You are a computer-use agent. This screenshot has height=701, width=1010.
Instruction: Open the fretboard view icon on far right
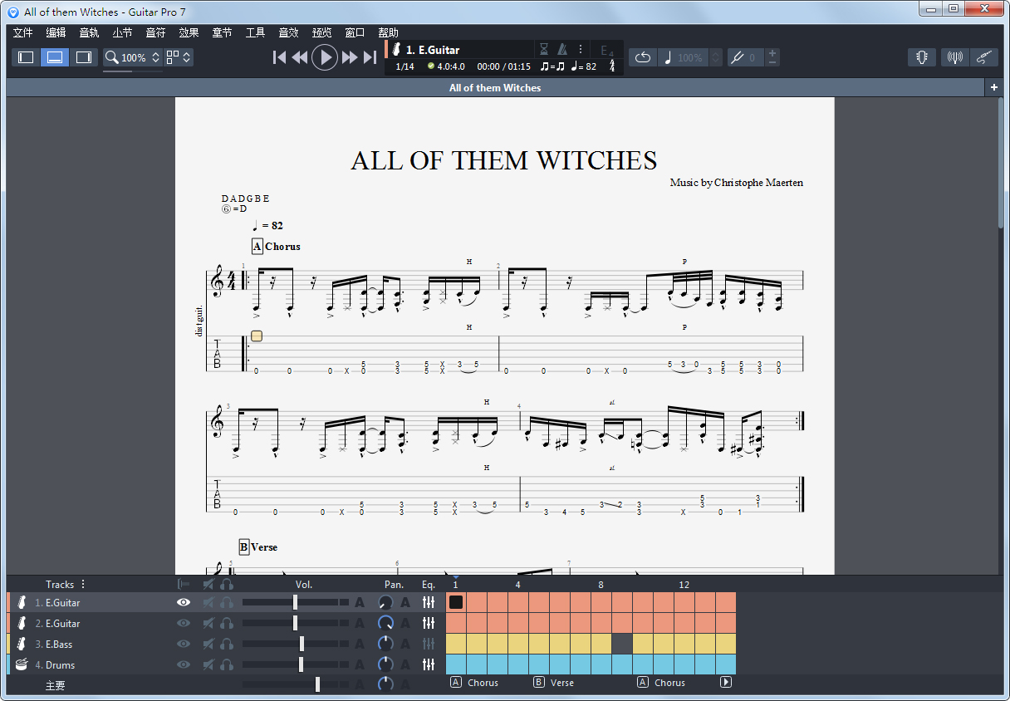[x=984, y=57]
